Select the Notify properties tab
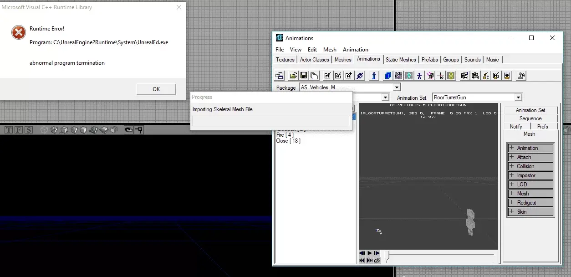The image size is (571, 277). 516,127
